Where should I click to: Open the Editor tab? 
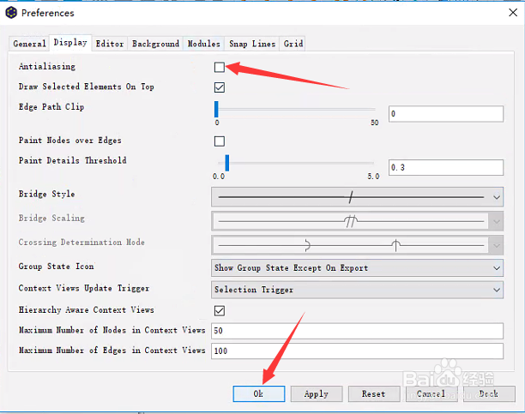(x=110, y=44)
